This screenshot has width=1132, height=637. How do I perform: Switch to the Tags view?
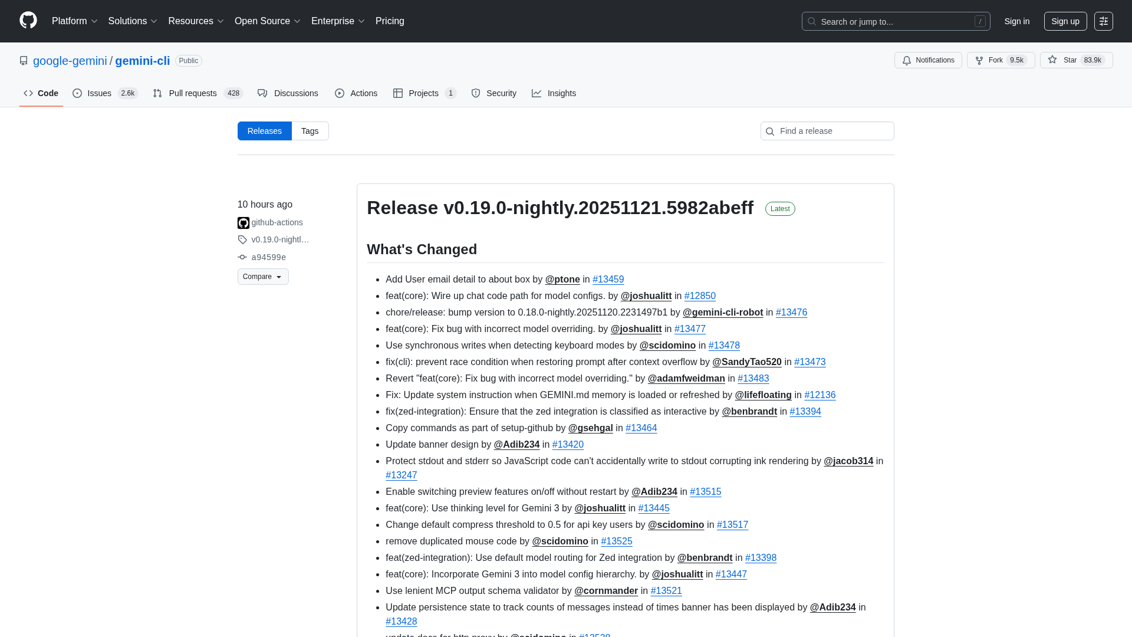tap(310, 131)
